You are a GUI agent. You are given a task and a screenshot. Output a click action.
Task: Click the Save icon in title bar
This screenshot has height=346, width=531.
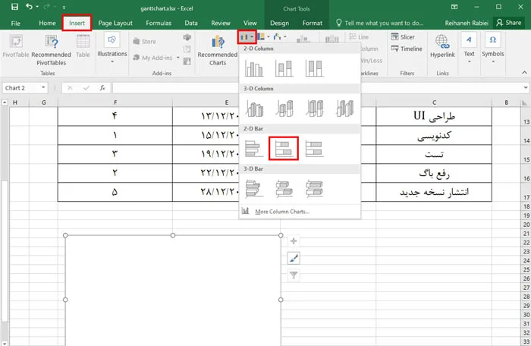pos(11,7)
